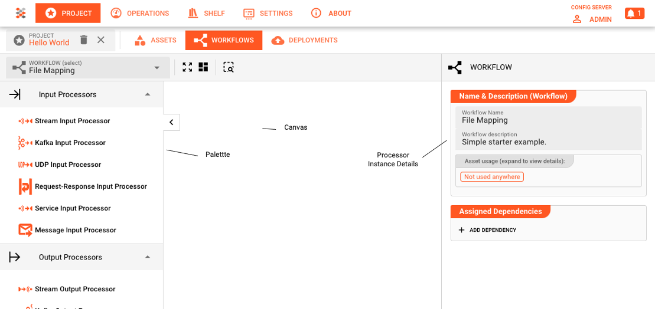Collapse the Output Processors section
This screenshot has height=309, width=655.
(x=148, y=257)
